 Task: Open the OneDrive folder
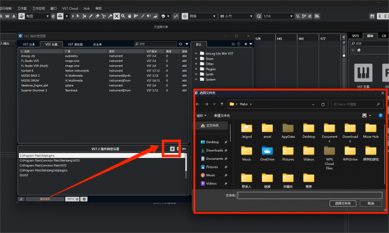coord(267,153)
